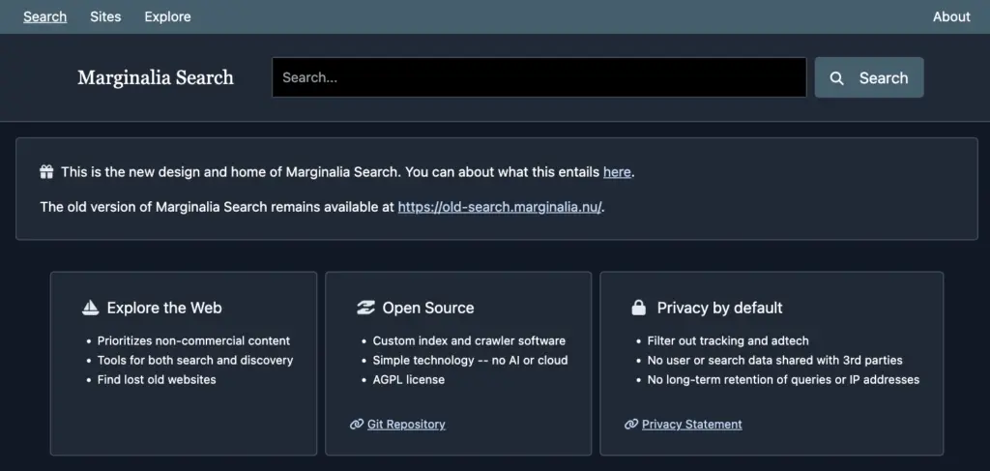The height and width of the screenshot is (471, 990).
Task: Click the 'Explore the Web' card heading
Action: pos(164,308)
